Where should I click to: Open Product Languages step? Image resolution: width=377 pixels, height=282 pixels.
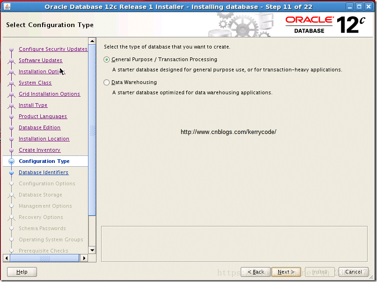43,116
